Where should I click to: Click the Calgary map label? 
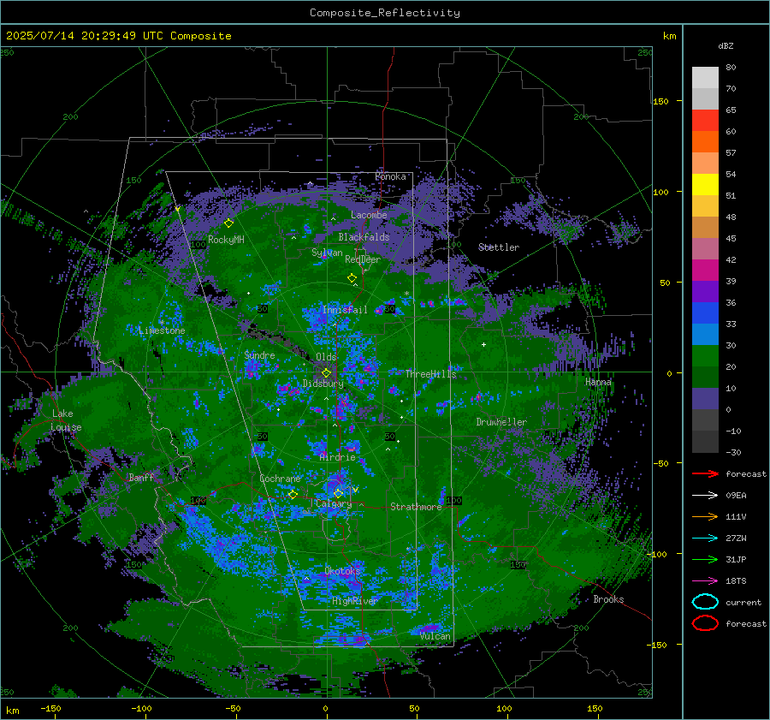click(x=334, y=503)
